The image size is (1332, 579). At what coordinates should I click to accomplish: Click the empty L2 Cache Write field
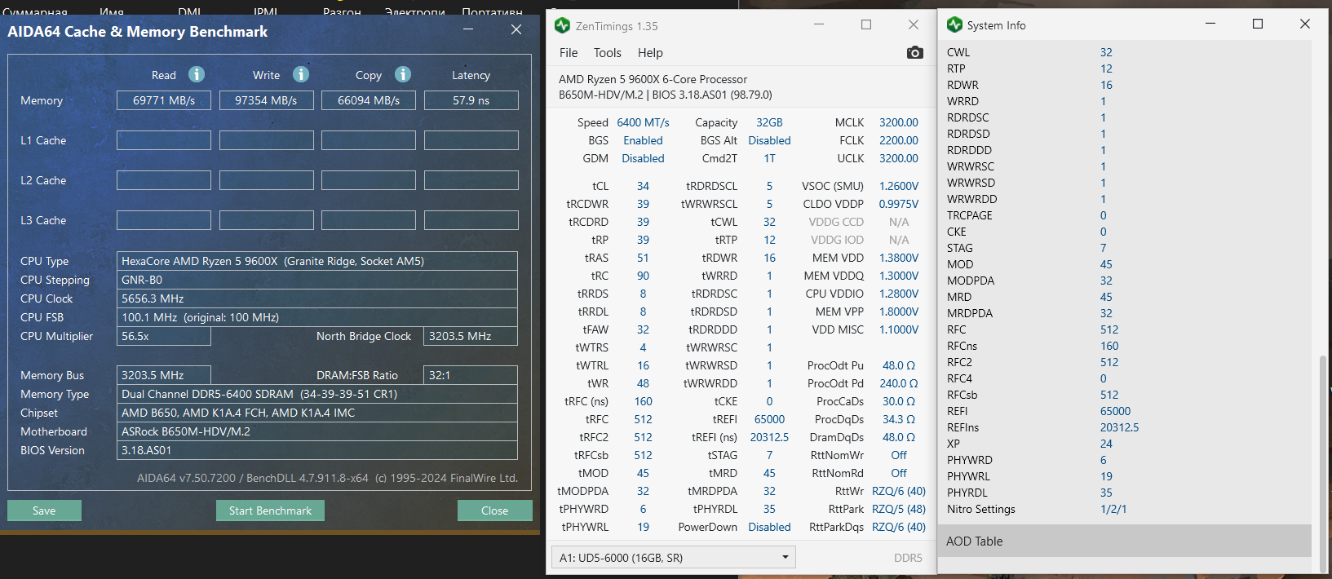(266, 180)
